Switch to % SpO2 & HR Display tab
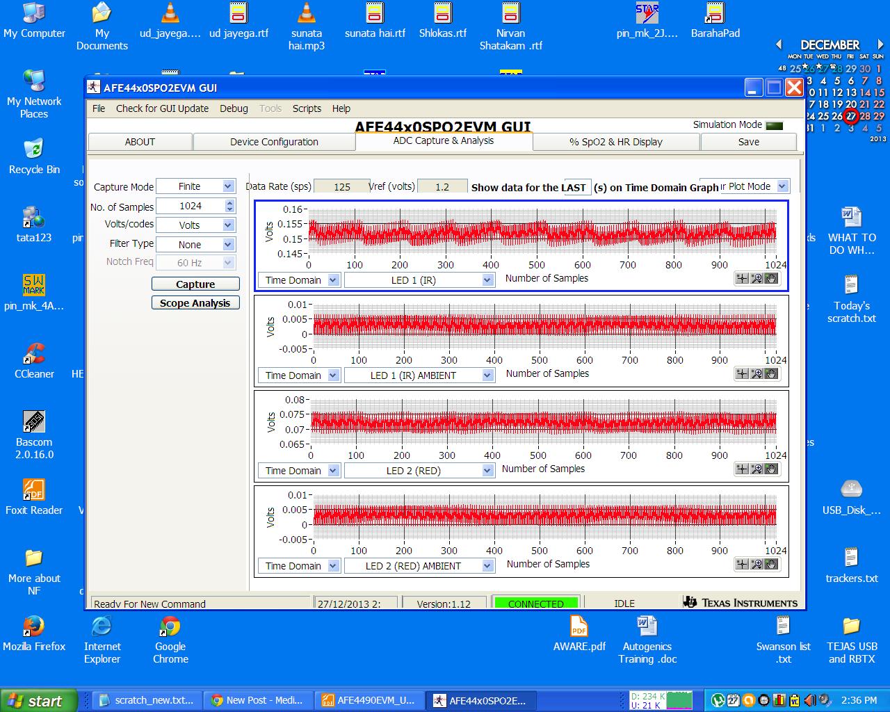Screen dimensions: 890x712 pyautogui.click(x=616, y=141)
